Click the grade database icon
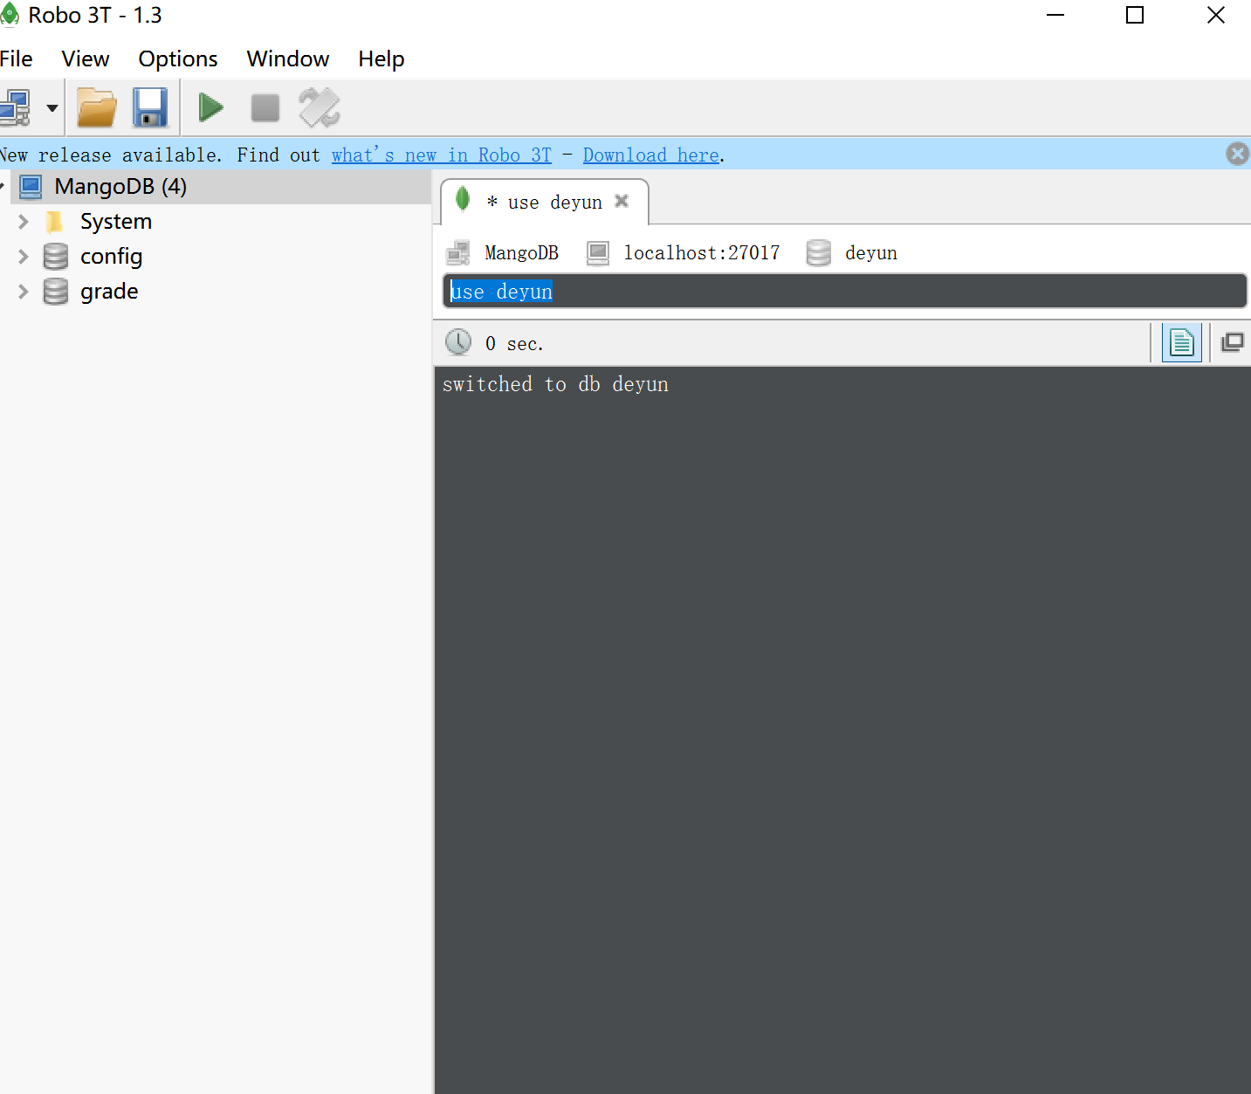1251x1094 pixels. 56,292
